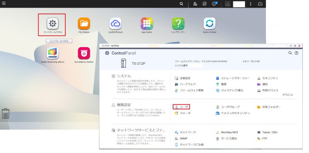Open the コントロールパネル desktop icon

click(x=53, y=25)
